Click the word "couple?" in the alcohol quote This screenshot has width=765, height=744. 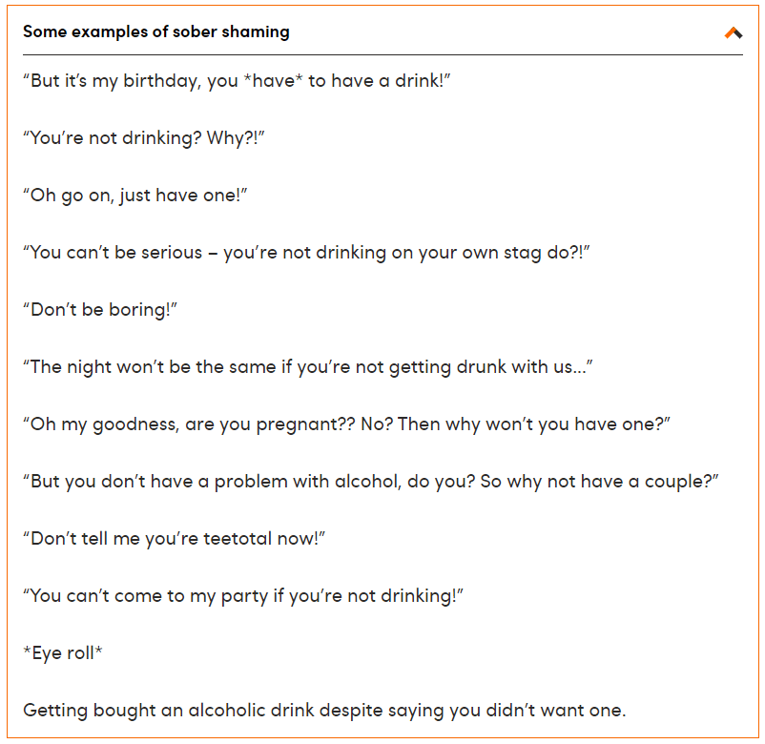[x=680, y=482]
